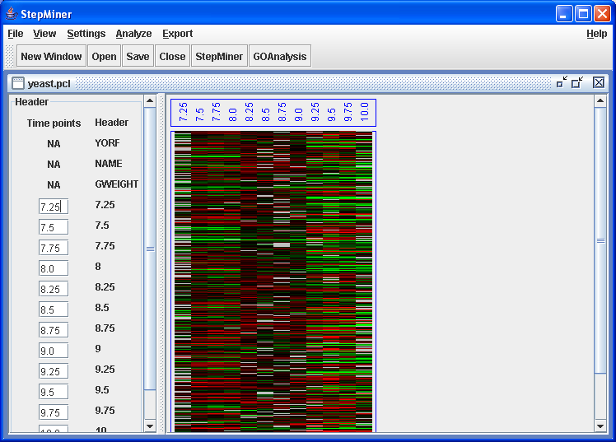This screenshot has width=616, height=442.
Task: Click the 7.75 time point input field
Action: (x=54, y=248)
